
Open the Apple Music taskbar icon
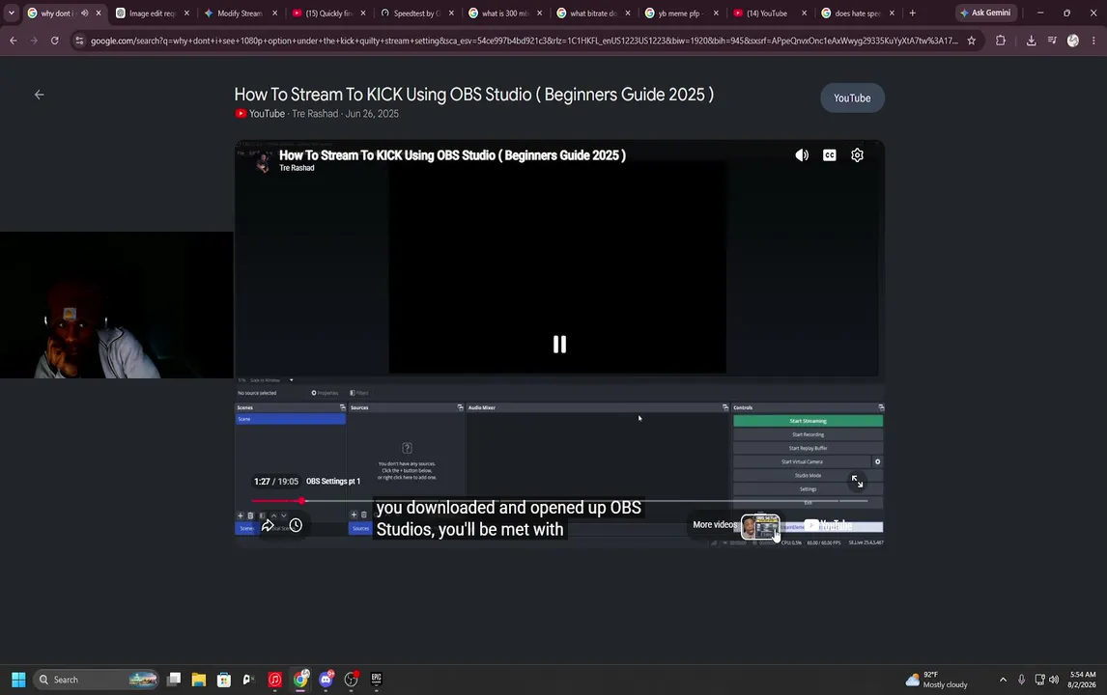click(274, 680)
